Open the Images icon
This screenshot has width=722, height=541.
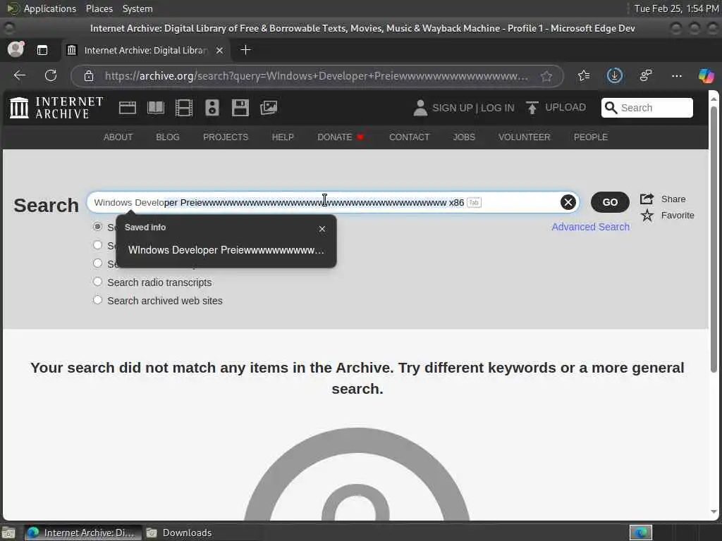(269, 108)
